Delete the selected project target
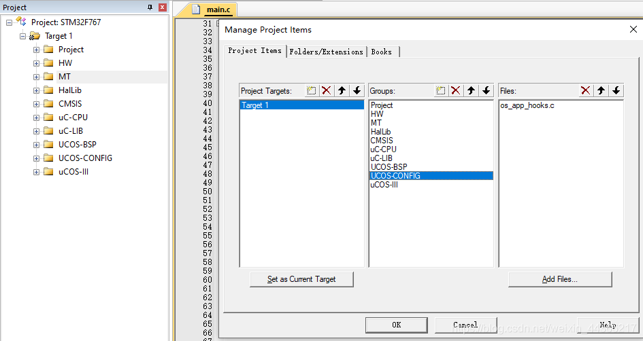Viewport: 643px width, 341px height. click(x=327, y=90)
